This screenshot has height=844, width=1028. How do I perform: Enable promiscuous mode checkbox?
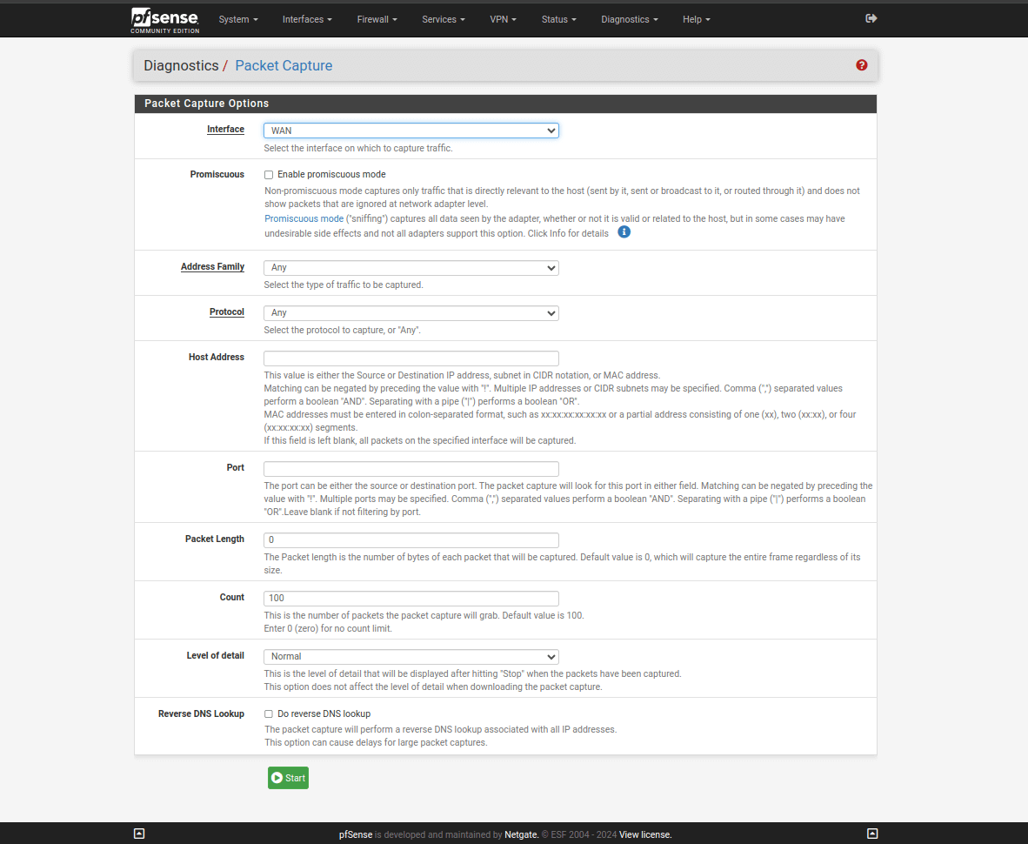(x=269, y=175)
